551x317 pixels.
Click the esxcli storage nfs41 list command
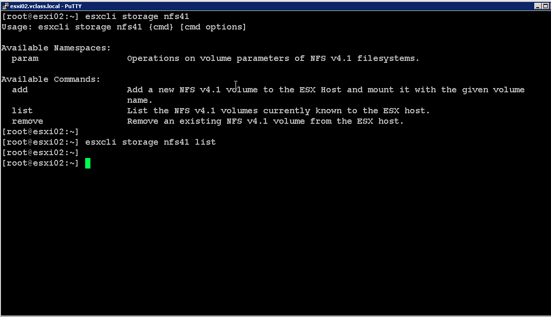click(x=150, y=142)
